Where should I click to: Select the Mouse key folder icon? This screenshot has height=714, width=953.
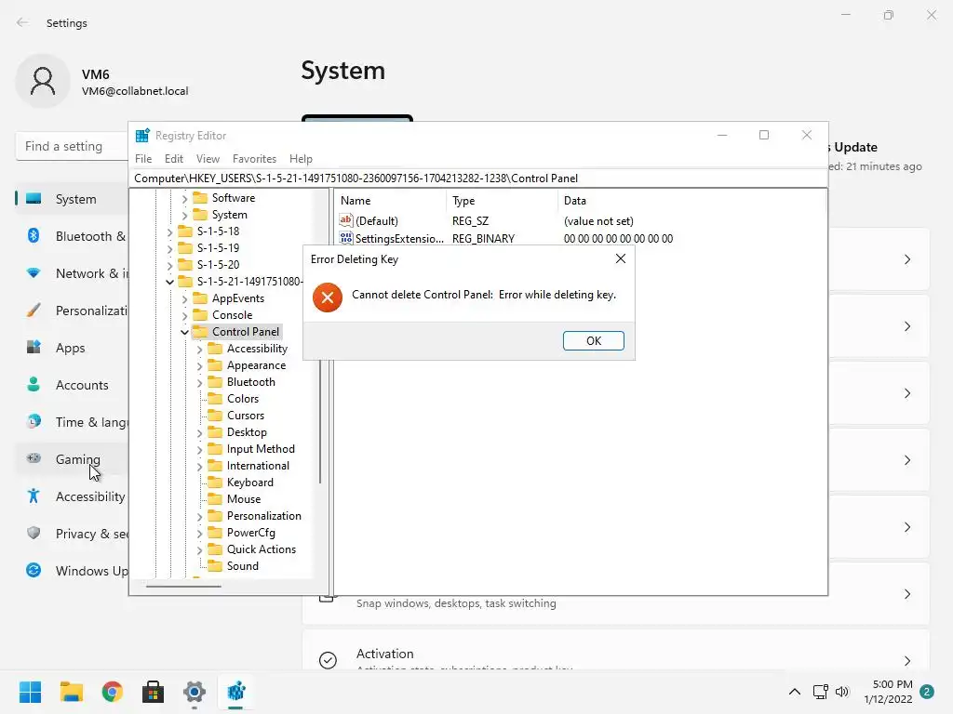(x=215, y=499)
